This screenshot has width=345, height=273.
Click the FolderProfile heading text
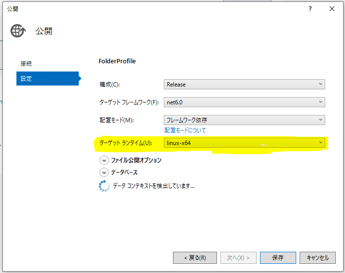point(117,61)
